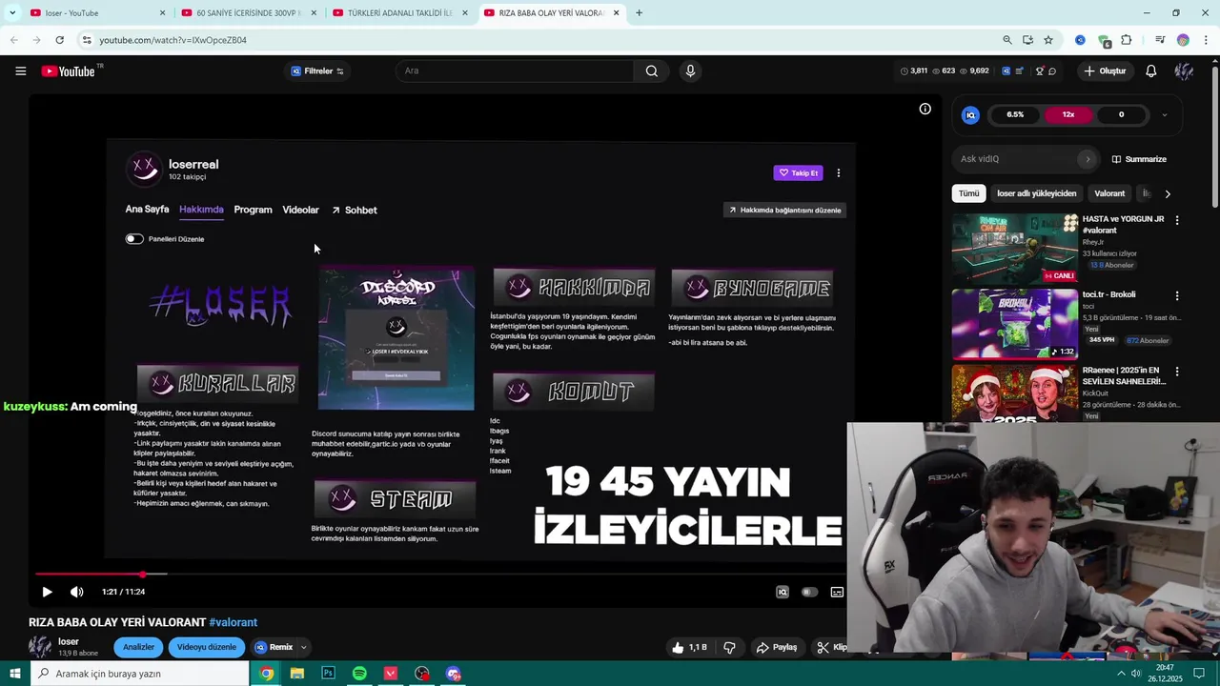
Task: Show video info card icon
Action: tap(925, 109)
